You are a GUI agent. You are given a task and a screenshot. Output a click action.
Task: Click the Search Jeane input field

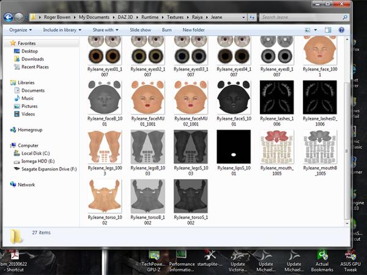(x=301, y=17)
